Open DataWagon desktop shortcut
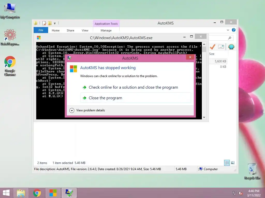 (10, 37)
